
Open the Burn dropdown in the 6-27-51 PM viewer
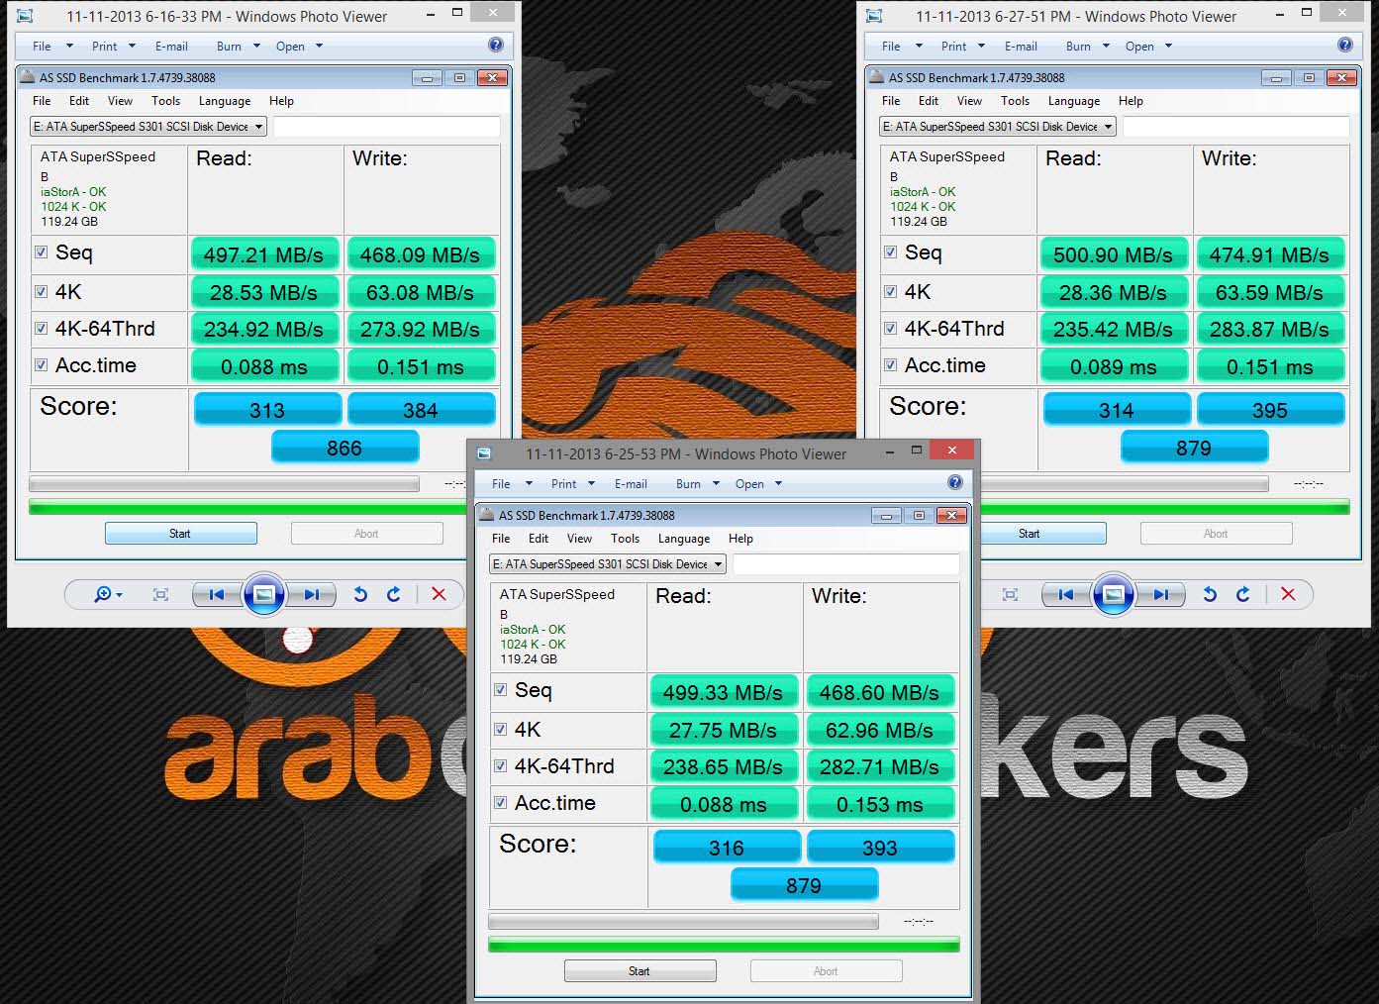[x=1087, y=47]
